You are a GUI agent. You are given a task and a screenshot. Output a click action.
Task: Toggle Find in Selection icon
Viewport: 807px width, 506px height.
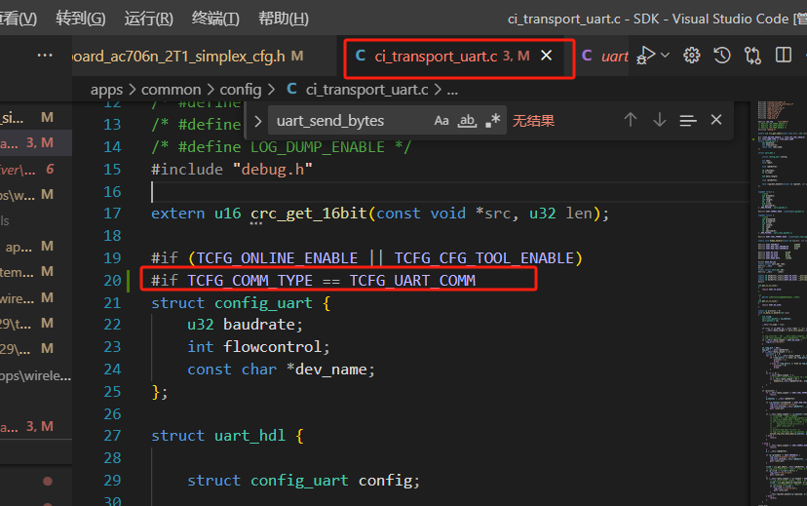[x=688, y=121]
